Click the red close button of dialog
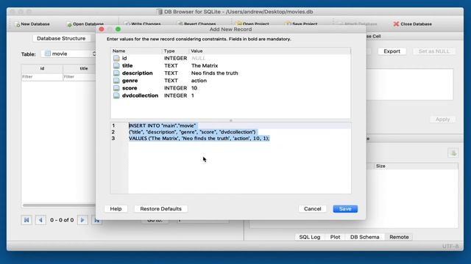 pos(102,29)
